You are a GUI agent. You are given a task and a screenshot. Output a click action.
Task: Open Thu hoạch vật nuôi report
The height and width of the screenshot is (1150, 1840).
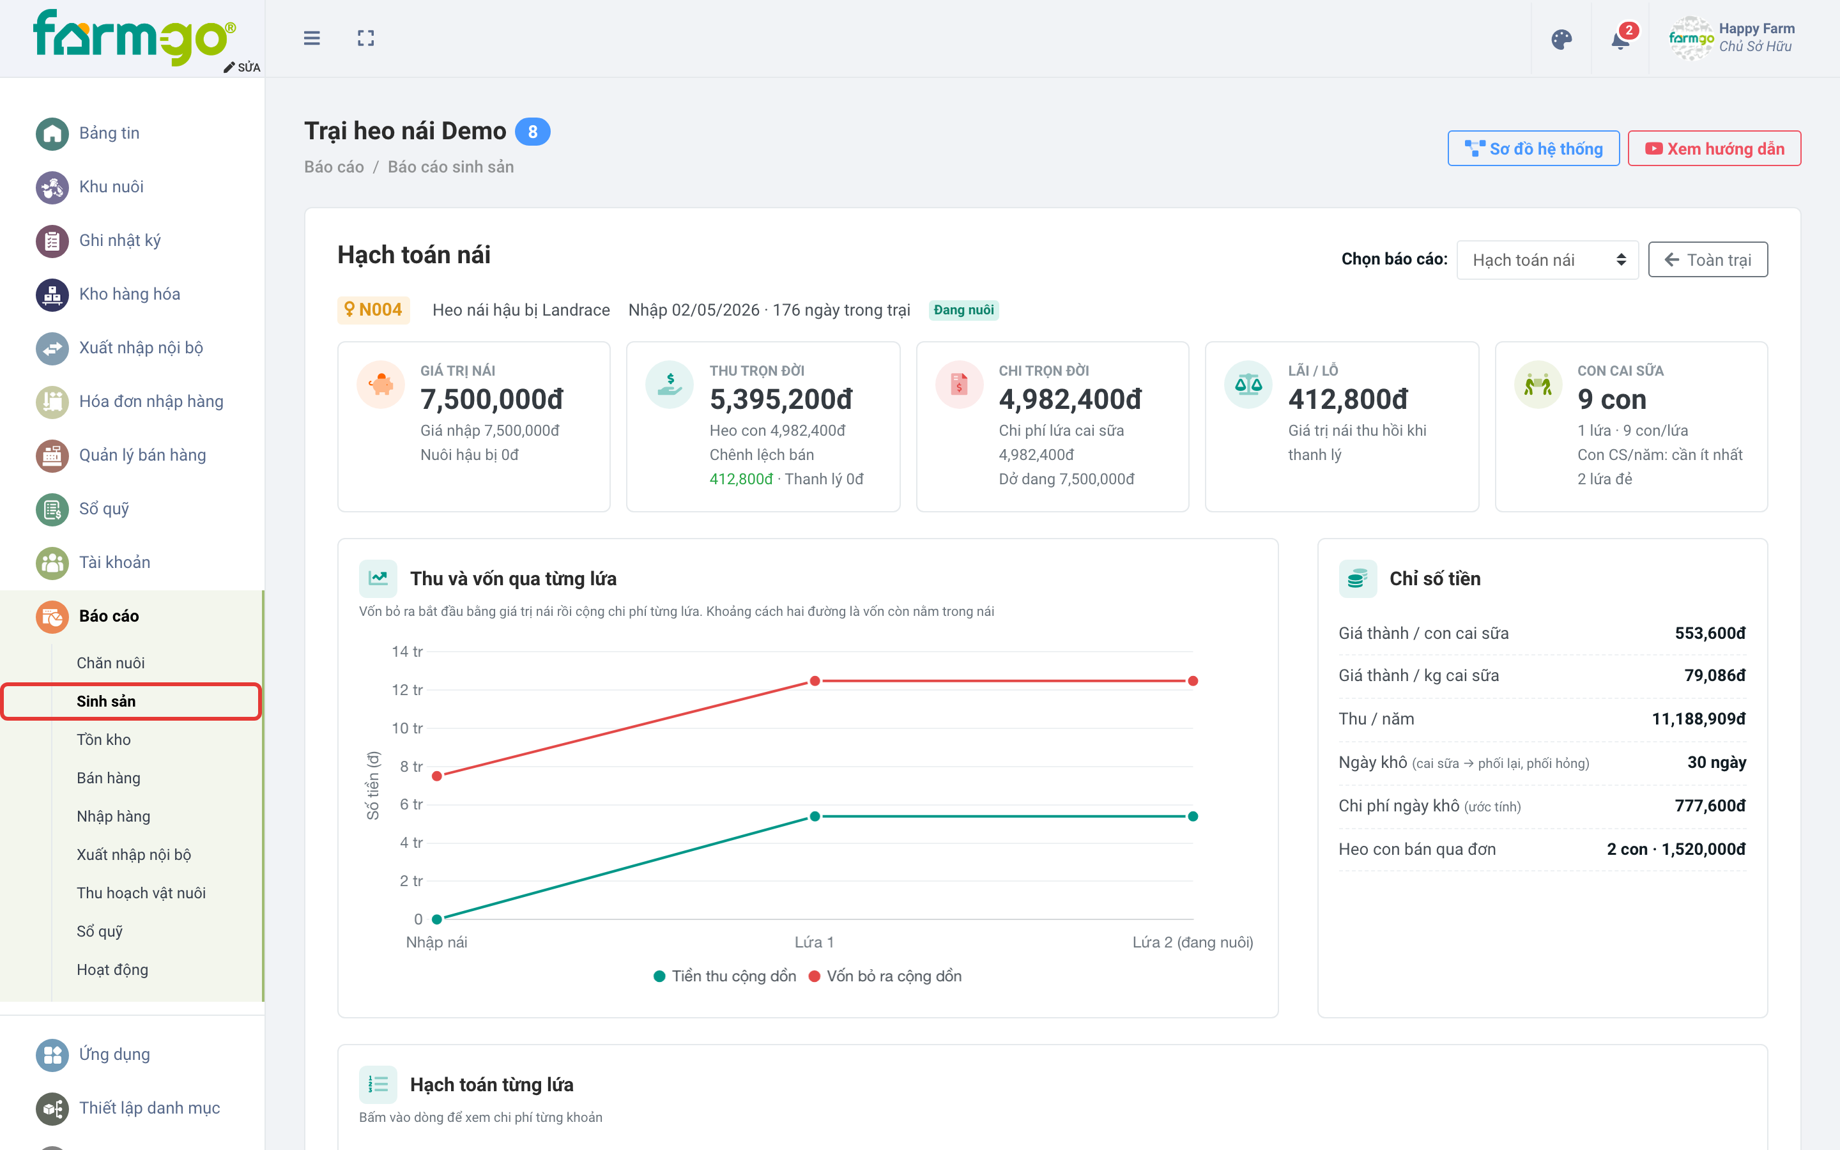click(x=141, y=893)
